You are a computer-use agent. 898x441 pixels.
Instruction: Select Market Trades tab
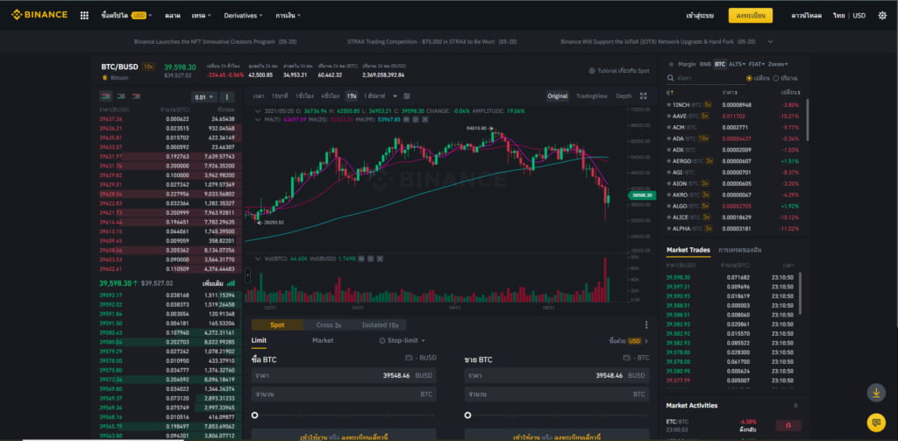pyautogui.click(x=688, y=250)
